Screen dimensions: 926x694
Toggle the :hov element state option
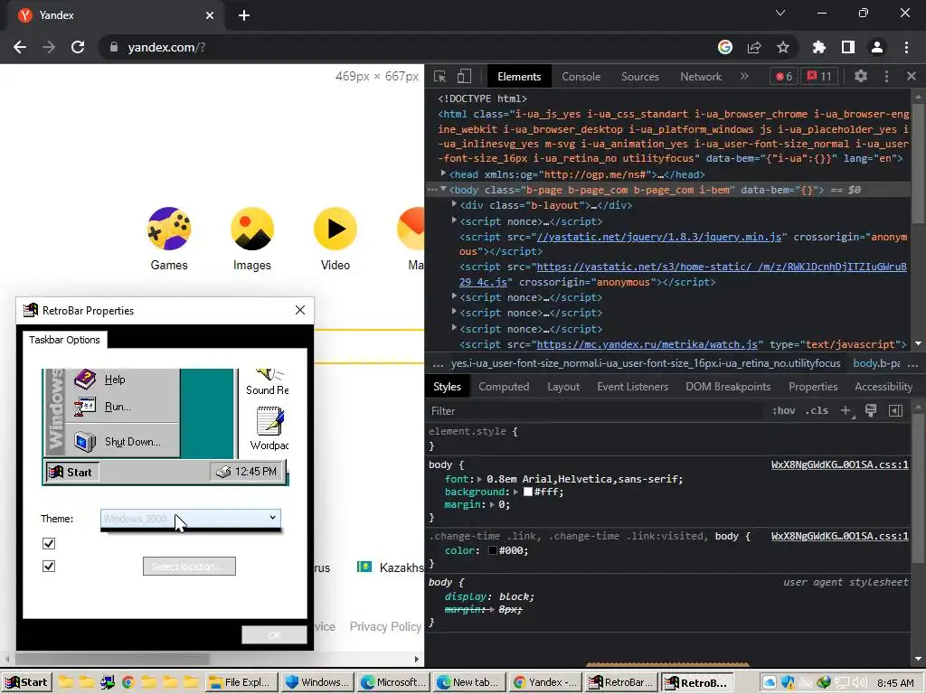point(784,411)
